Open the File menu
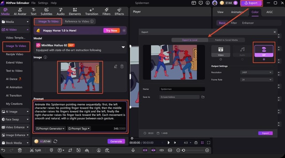The image size is (285, 158). pos(33,3)
